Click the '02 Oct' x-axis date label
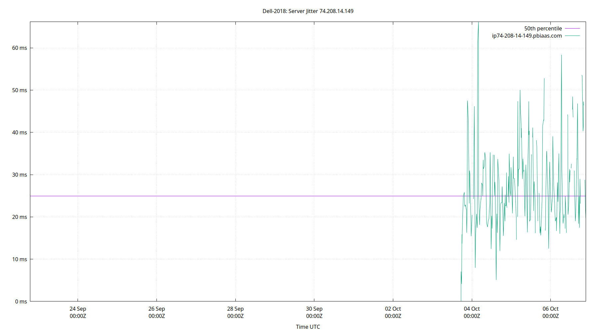This screenshot has width=616, height=332. point(393,309)
